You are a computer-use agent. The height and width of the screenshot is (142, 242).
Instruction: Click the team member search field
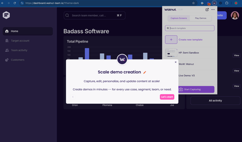coord(94,15)
